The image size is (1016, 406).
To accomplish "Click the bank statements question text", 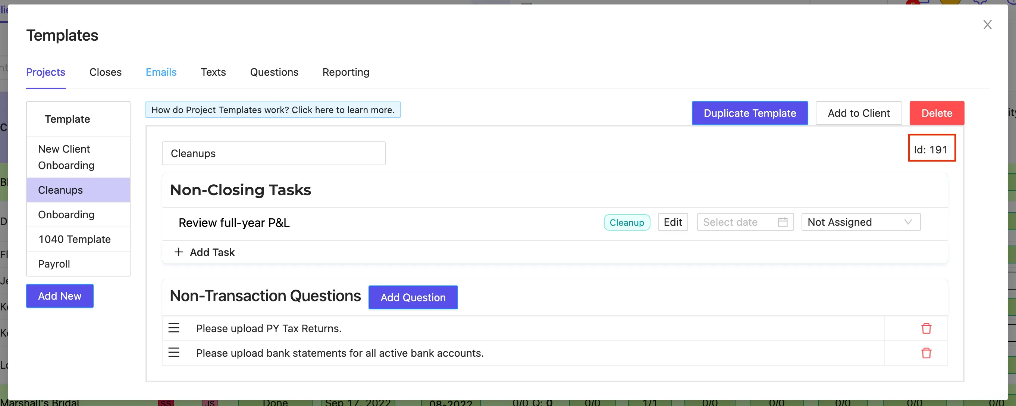I will pos(339,353).
